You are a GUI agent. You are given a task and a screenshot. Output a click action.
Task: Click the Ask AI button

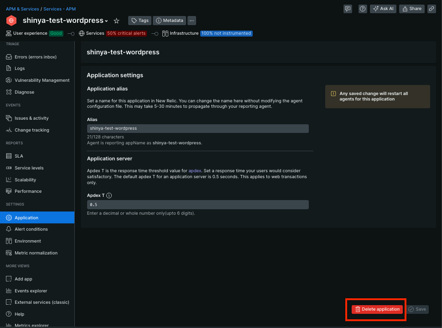point(383,9)
